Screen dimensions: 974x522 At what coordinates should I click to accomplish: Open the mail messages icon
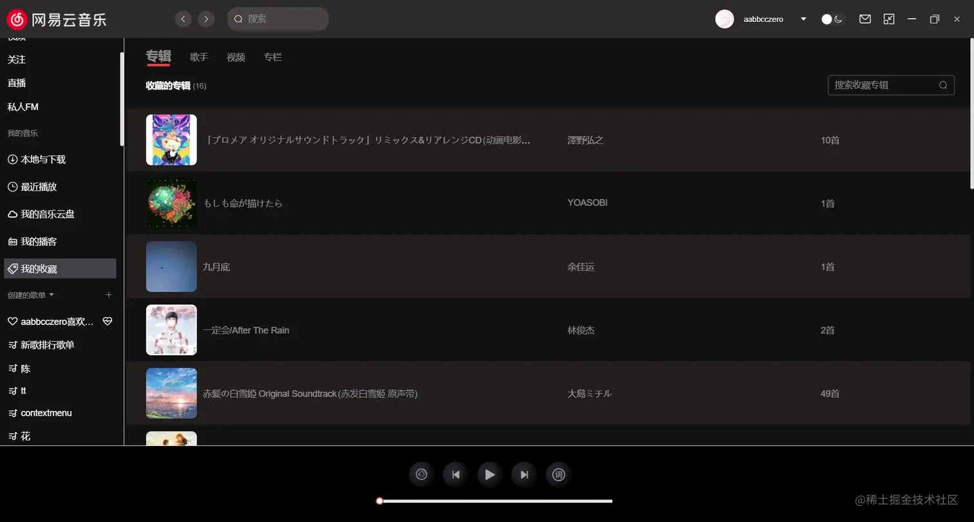[865, 19]
